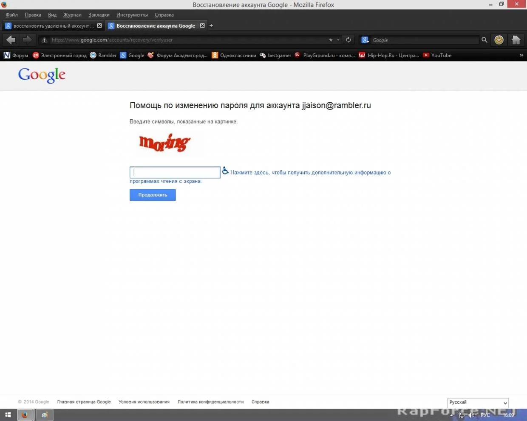Focus the captcha text input field
This screenshot has height=421, width=527.
click(175, 172)
